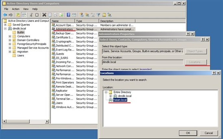Open the File menu

[x=6, y=9]
